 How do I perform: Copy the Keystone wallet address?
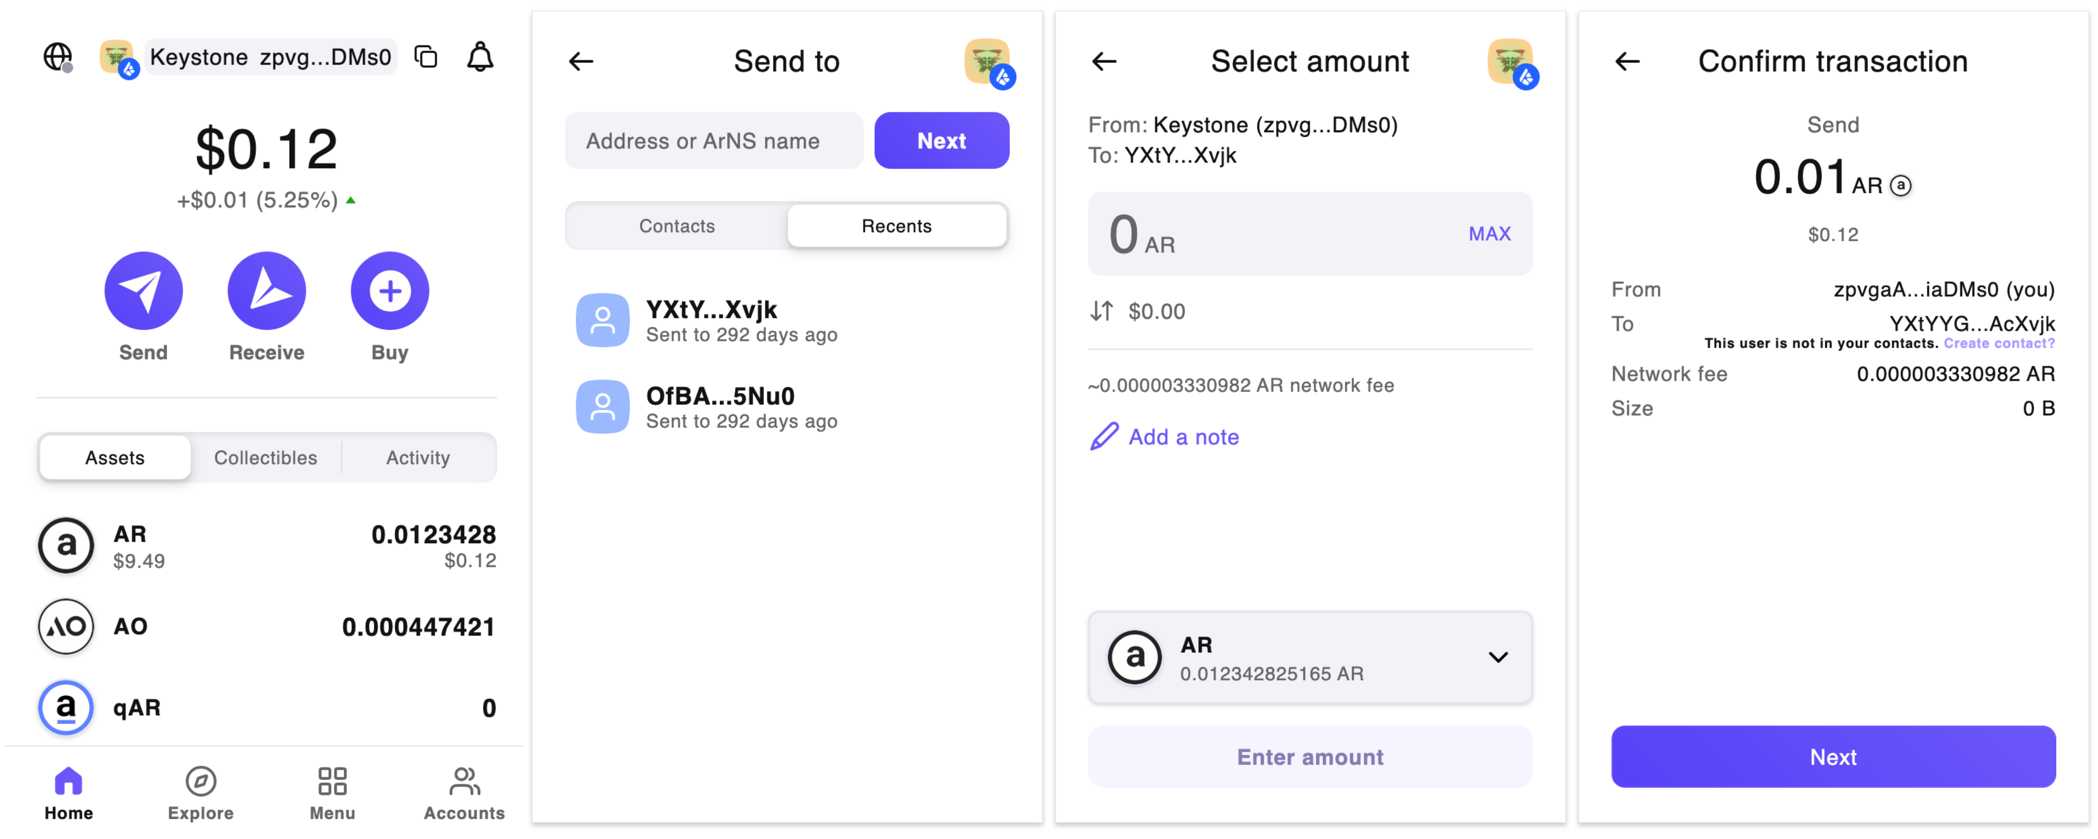tap(426, 57)
